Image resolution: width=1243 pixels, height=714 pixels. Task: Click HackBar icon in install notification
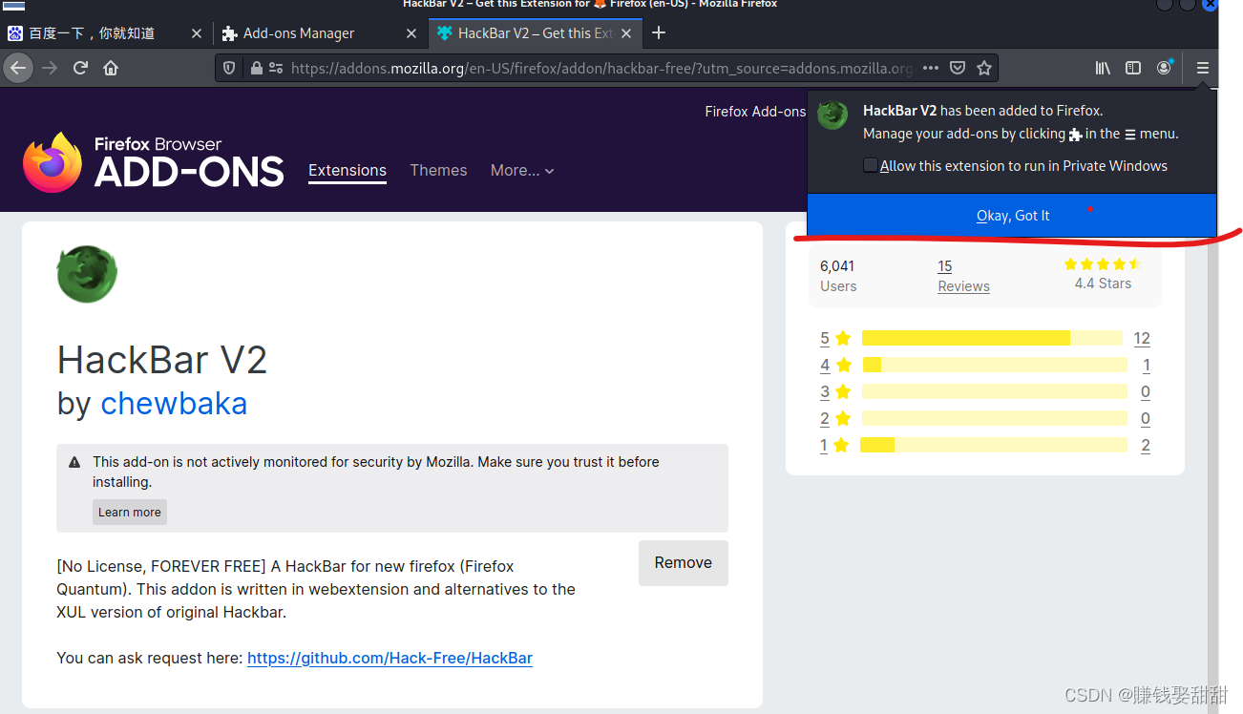click(x=832, y=115)
